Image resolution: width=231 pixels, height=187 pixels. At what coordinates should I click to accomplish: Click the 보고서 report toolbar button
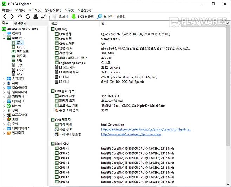point(60,17)
